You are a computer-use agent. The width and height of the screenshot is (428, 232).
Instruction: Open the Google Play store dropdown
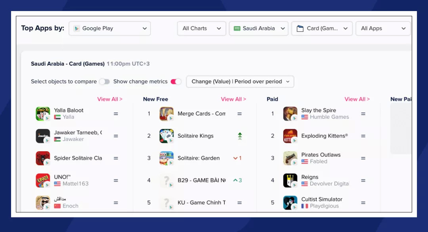(110, 29)
